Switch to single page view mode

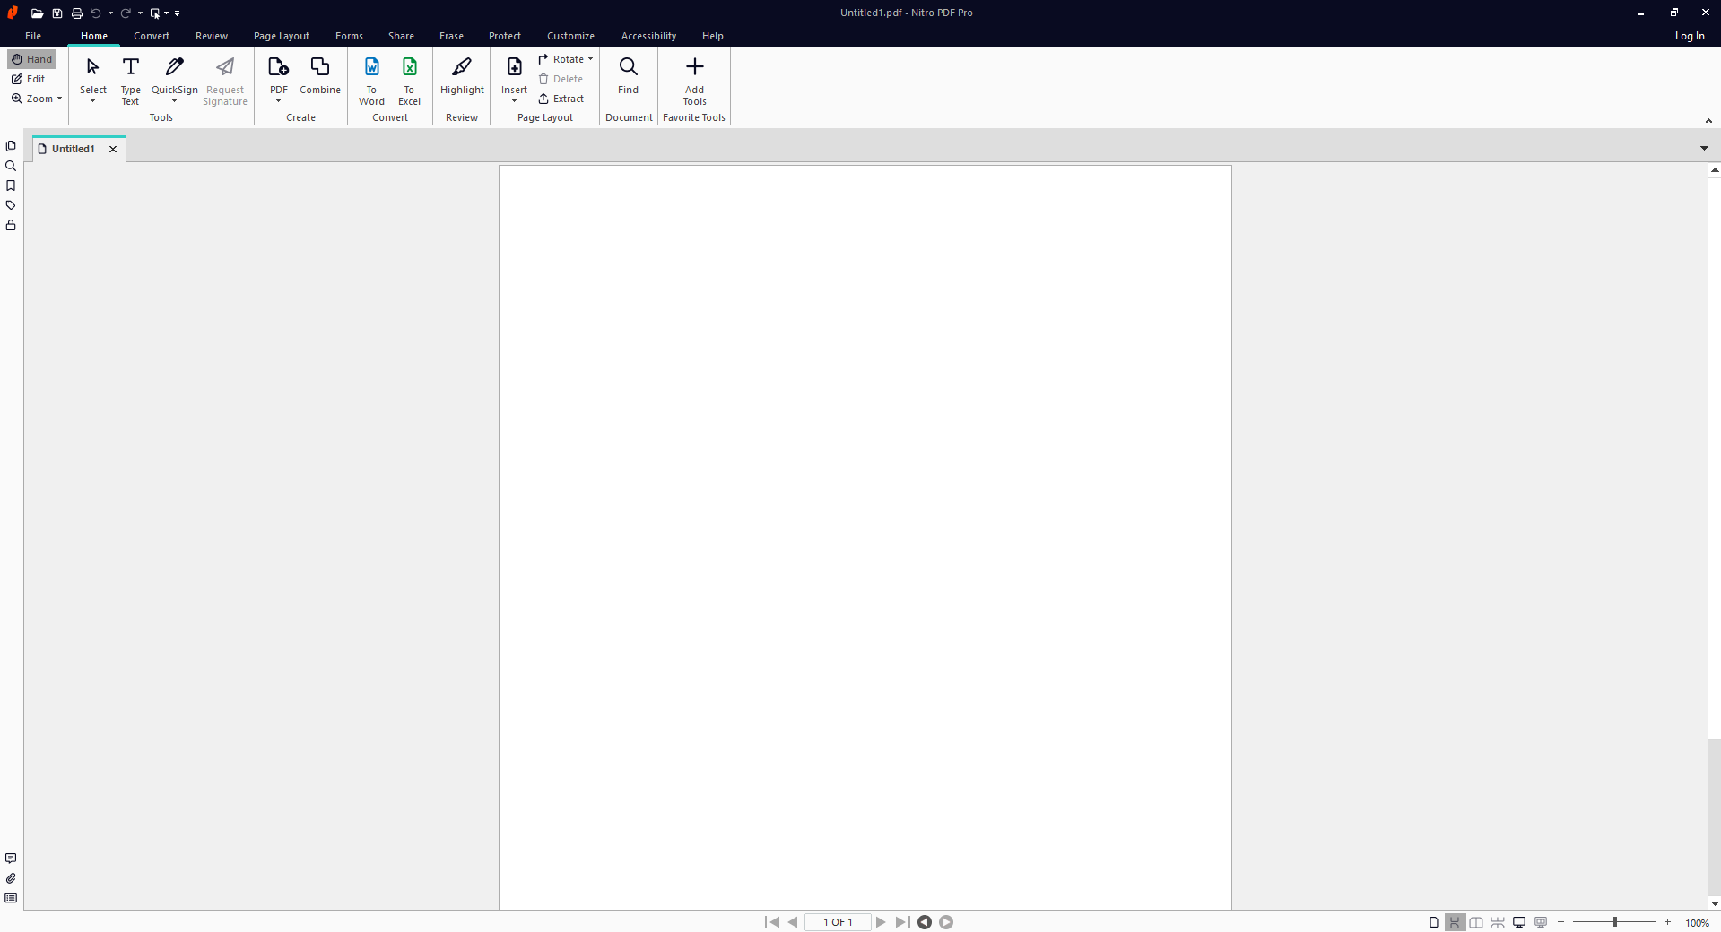point(1433,922)
